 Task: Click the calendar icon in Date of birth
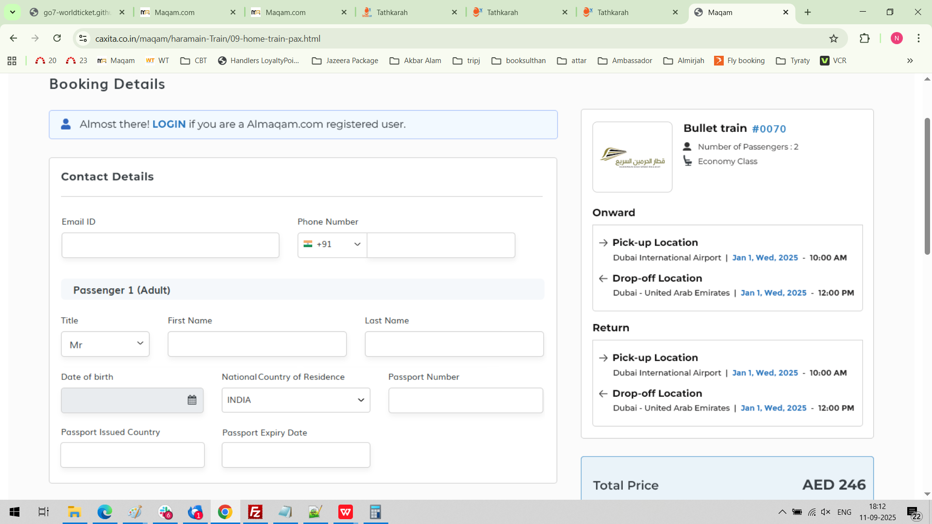click(192, 400)
